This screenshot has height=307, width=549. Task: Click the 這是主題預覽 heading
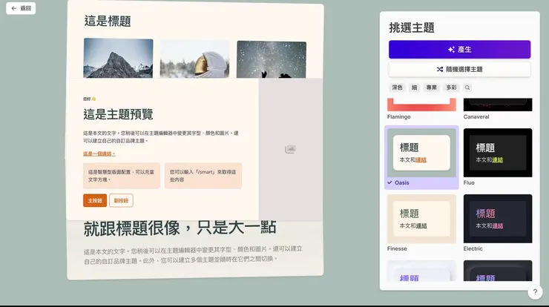pyautogui.click(x=118, y=114)
